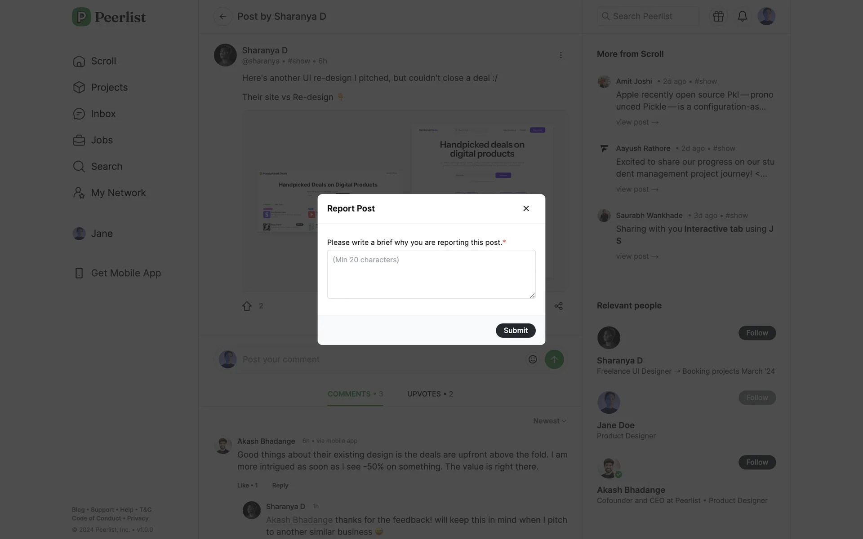Switch to the UPVOTES tab
This screenshot has height=539, width=863.
coord(430,394)
